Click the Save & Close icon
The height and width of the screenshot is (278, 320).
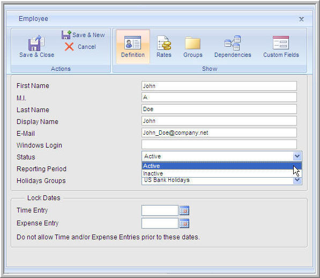click(36, 43)
